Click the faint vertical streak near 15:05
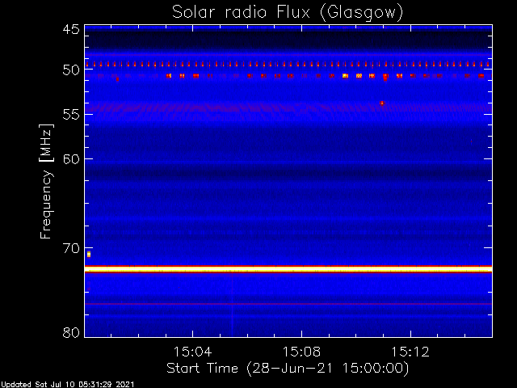 (232, 304)
